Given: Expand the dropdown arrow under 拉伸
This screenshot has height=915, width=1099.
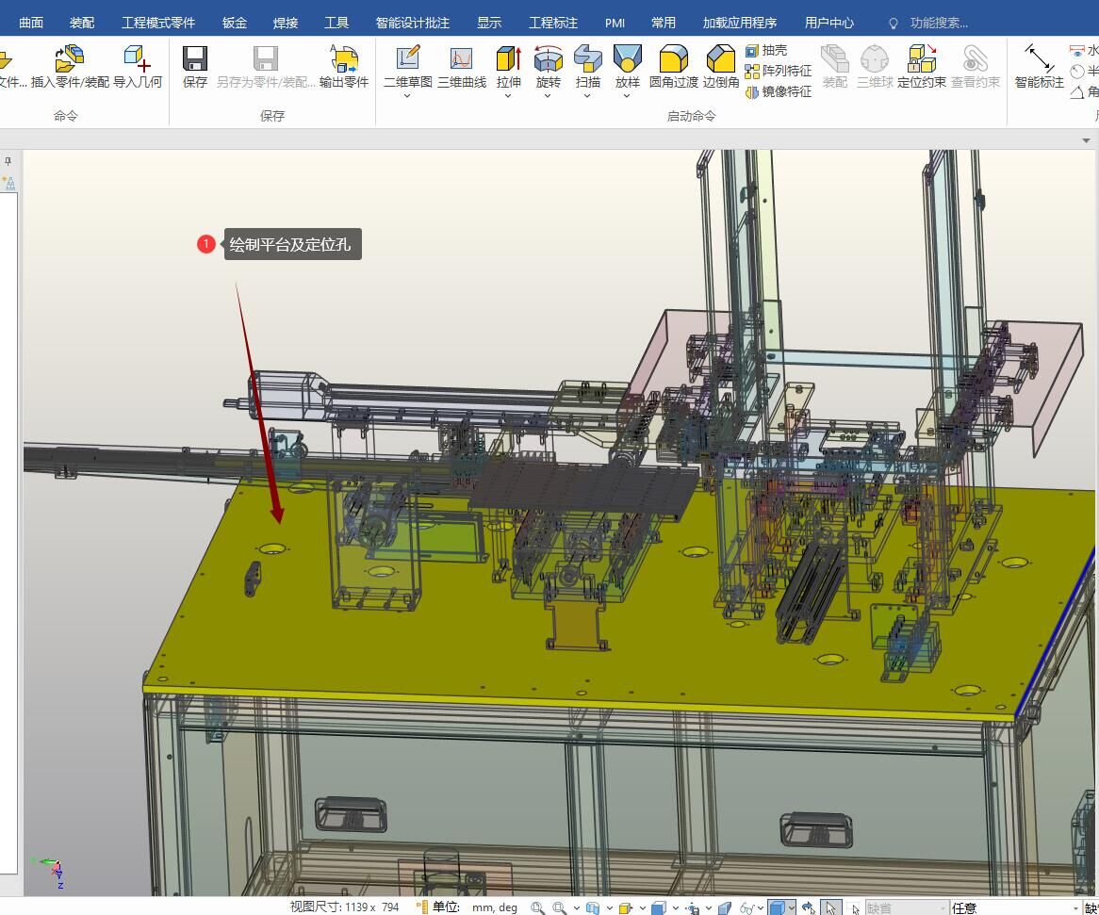Looking at the screenshot, I should tap(508, 96).
